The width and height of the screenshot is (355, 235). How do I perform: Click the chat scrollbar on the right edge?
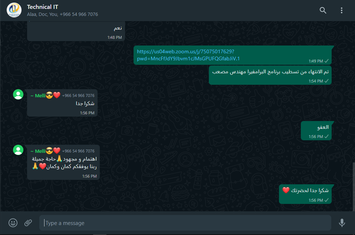tap(354, 187)
